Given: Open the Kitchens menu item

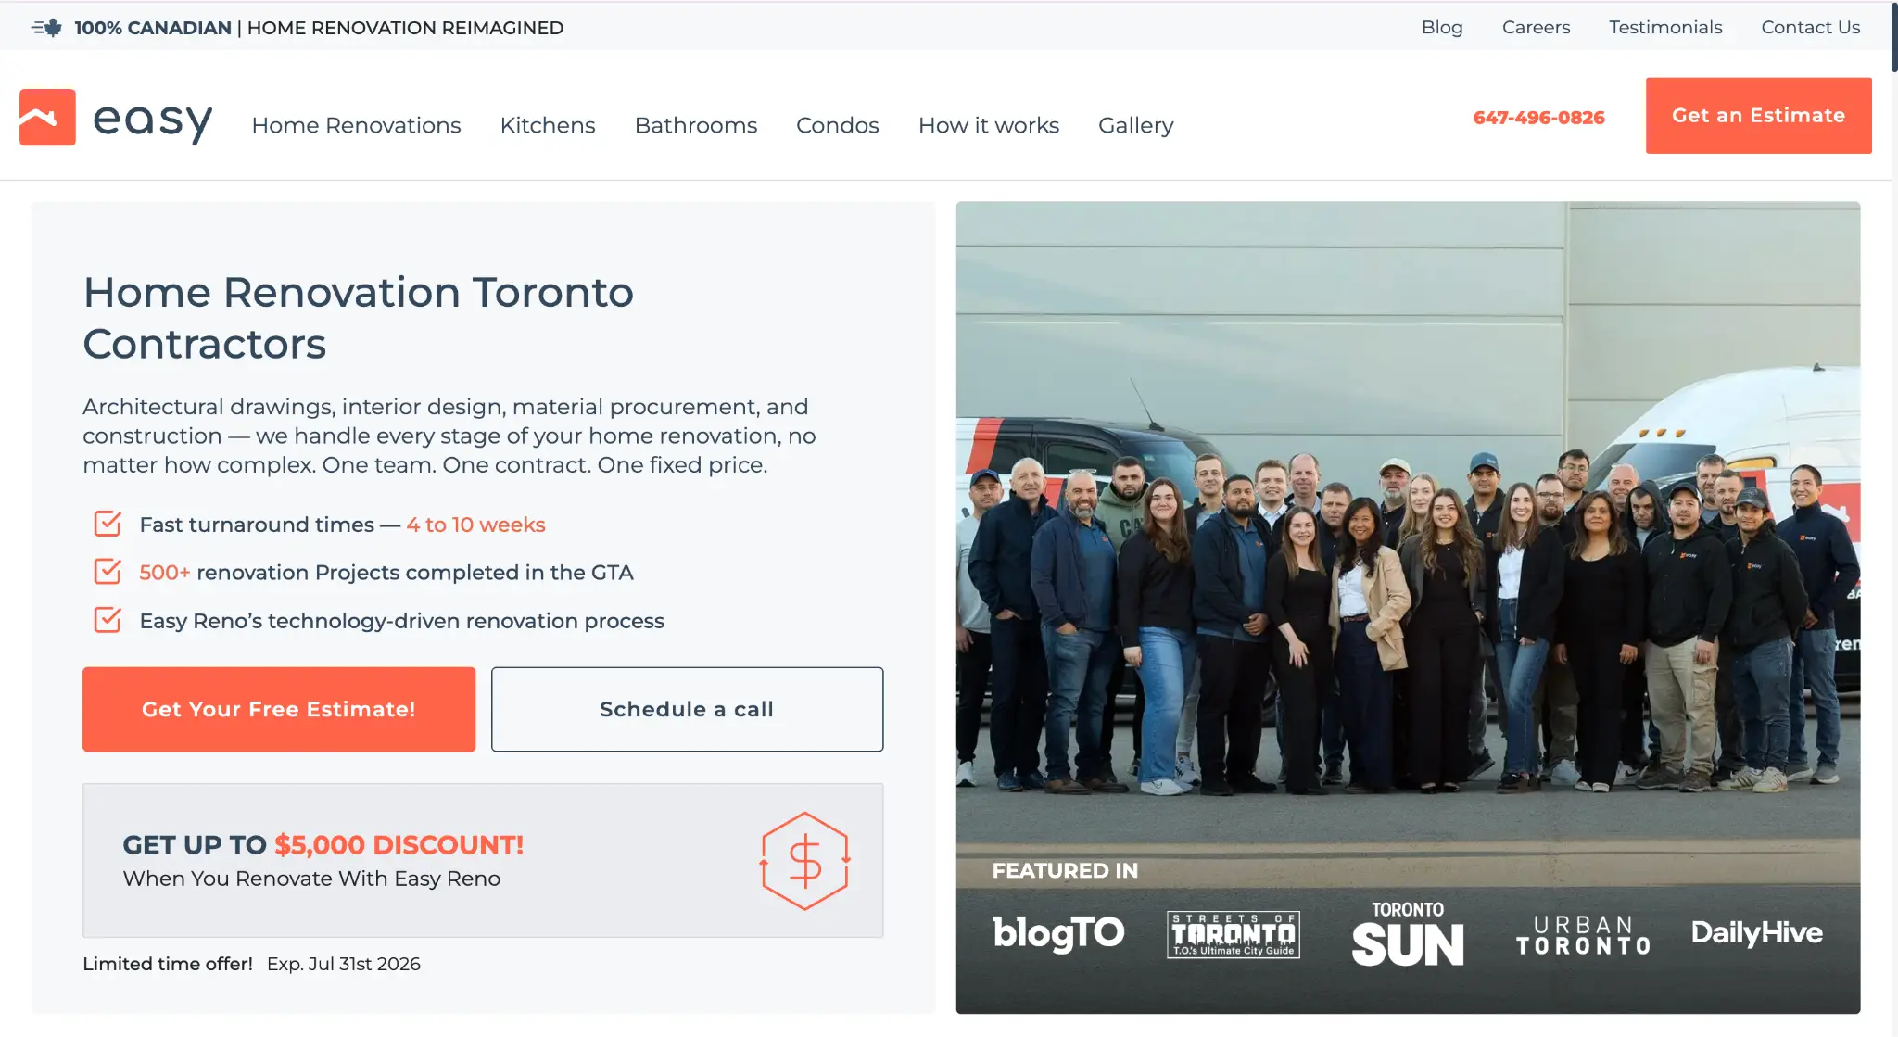Looking at the screenshot, I should 548,125.
